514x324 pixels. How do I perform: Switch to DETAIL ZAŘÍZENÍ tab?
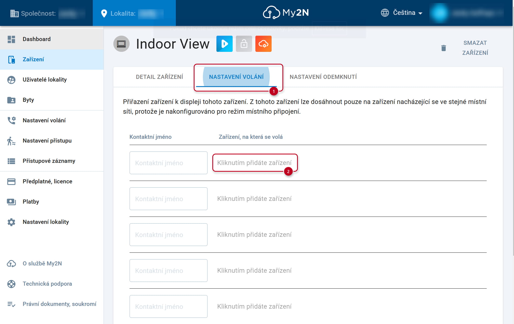point(159,77)
